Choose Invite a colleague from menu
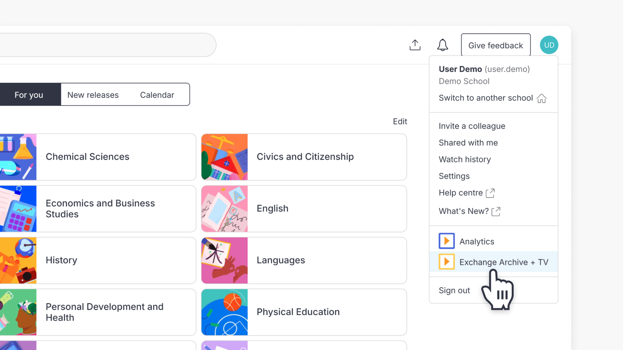Viewport: 623px width, 350px height. [472, 126]
